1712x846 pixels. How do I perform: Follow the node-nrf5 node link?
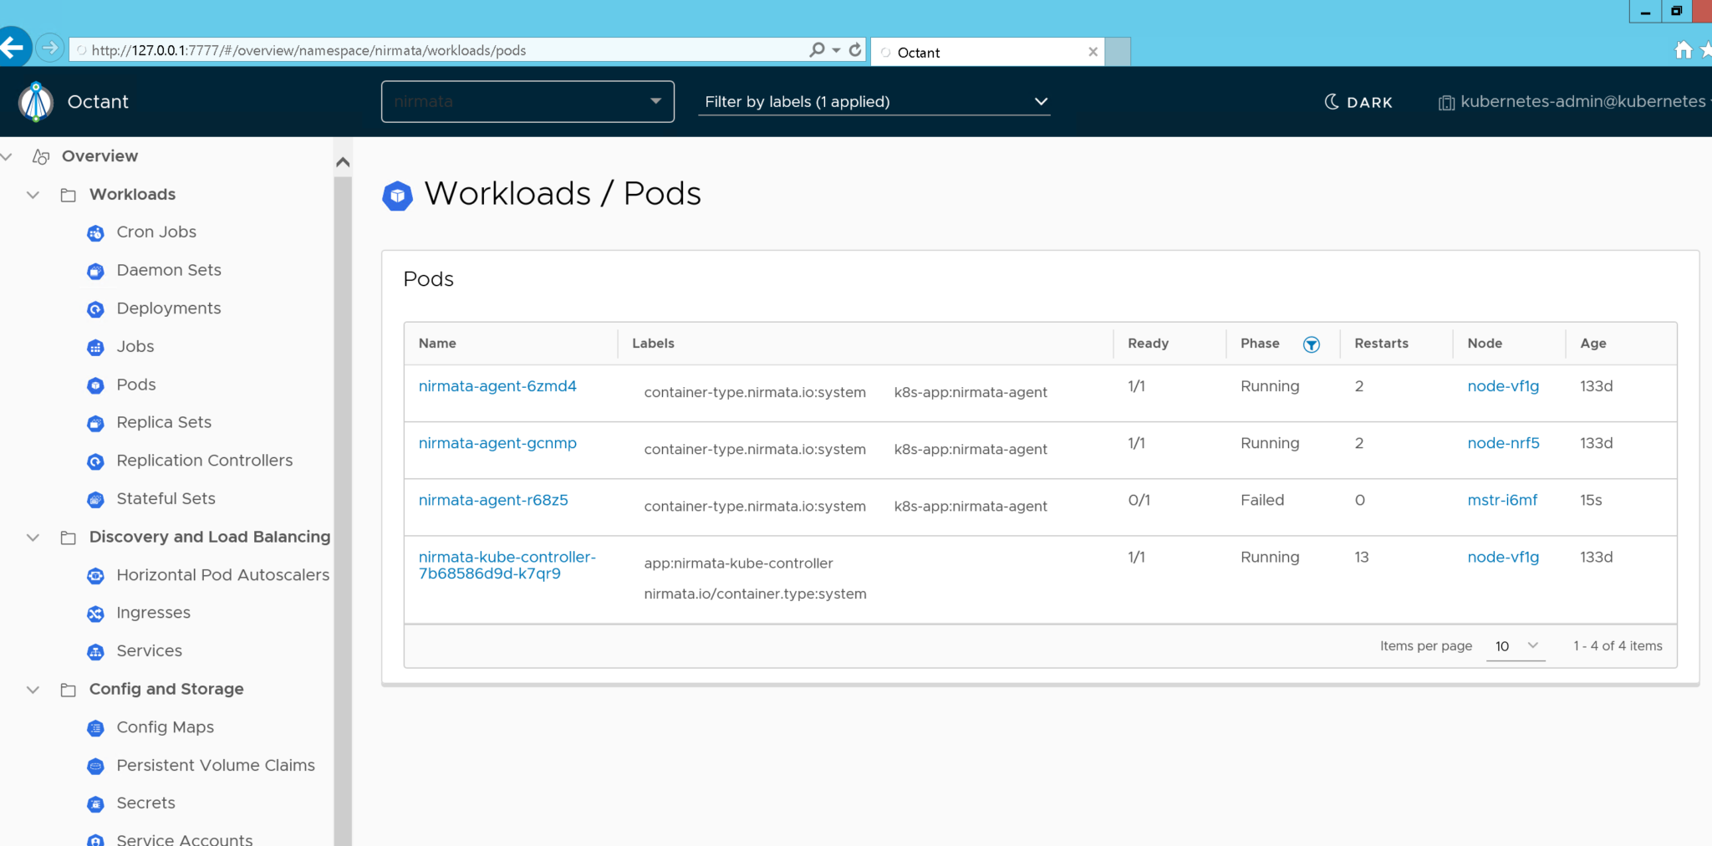pyautogui.click(x=1504, y=443)
